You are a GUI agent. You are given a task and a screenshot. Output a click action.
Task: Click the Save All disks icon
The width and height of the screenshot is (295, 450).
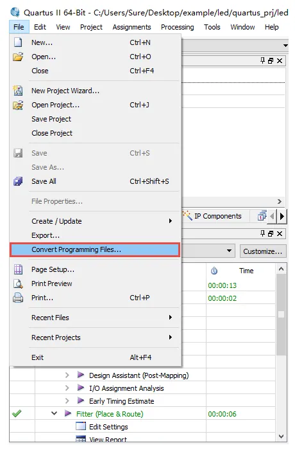click(x=18, y=181)
